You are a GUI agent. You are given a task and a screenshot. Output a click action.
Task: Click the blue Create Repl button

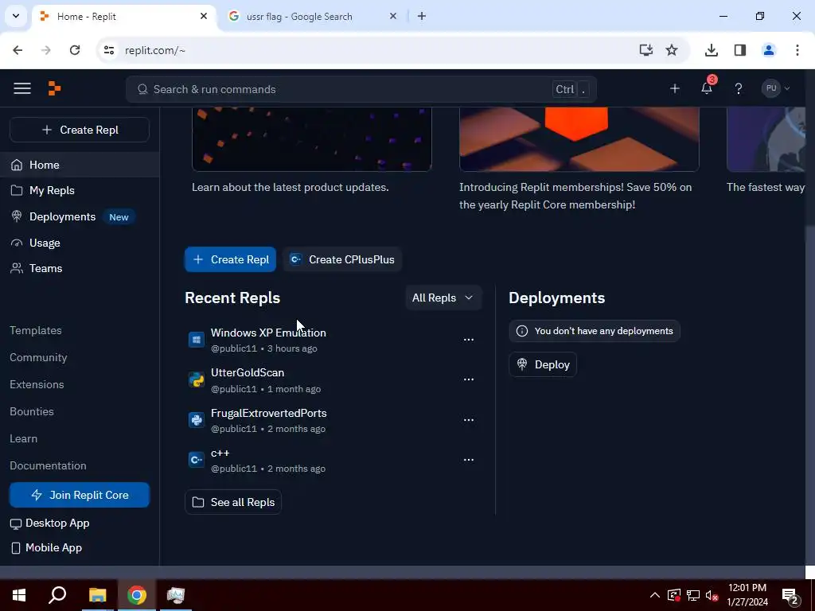click(x=230, y=259)
